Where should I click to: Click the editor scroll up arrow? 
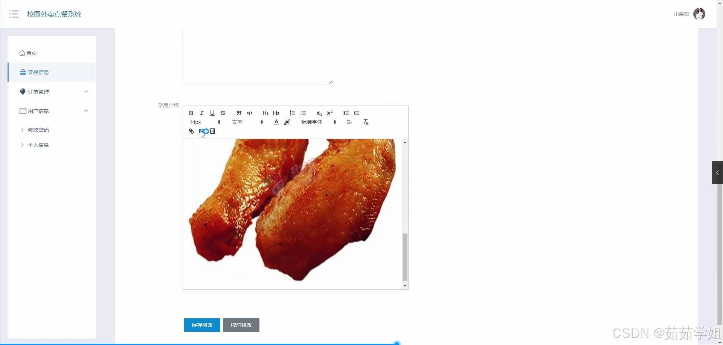(x=405, y=142)
